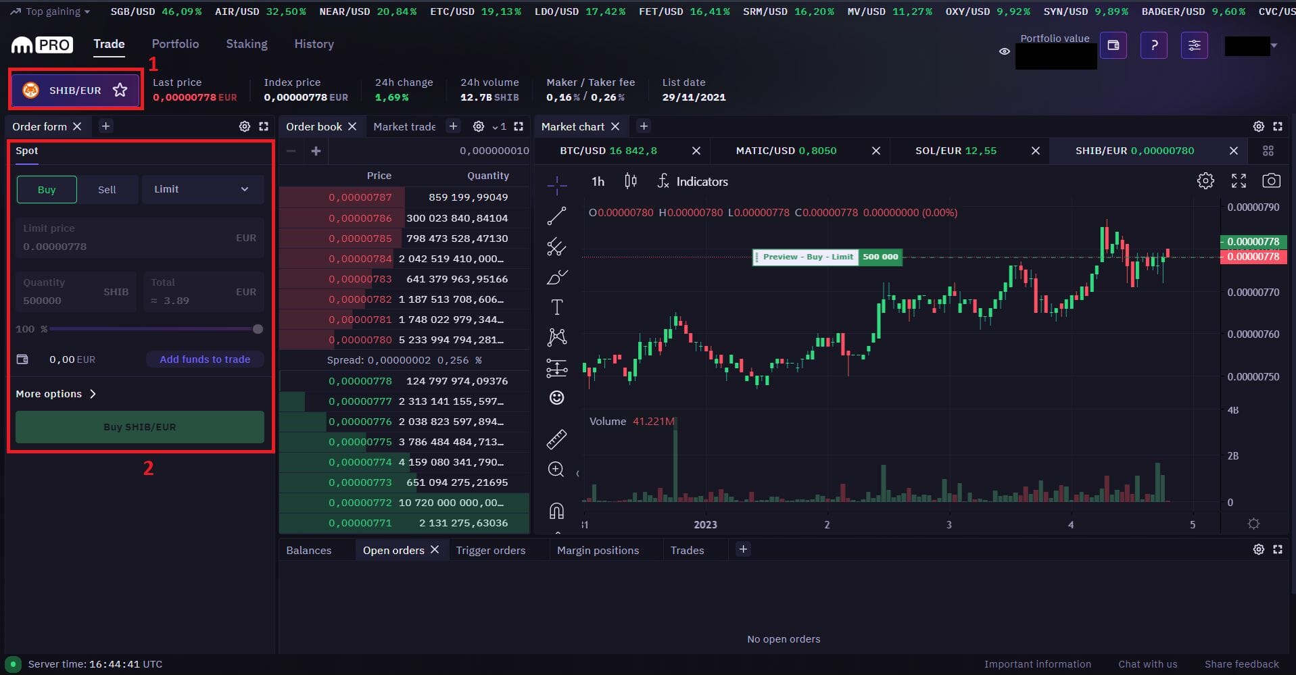The image size is (1296, 675).
Task: Open the 1h timeframe selector
Action: coord(598,181)
